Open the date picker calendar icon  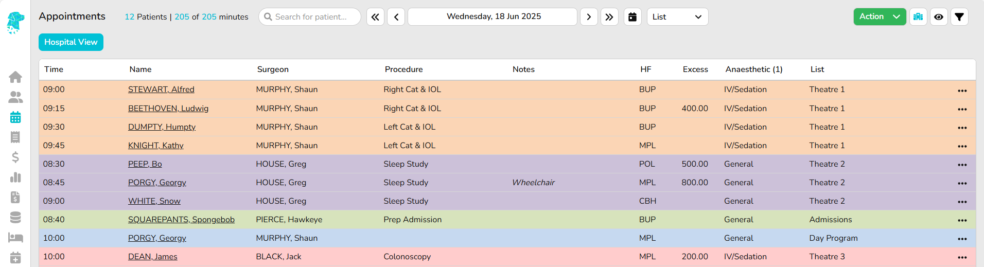tap(632, 17)
